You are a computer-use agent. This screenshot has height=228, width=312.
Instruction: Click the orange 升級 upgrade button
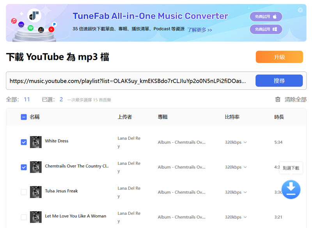click(x=279, y=57)
